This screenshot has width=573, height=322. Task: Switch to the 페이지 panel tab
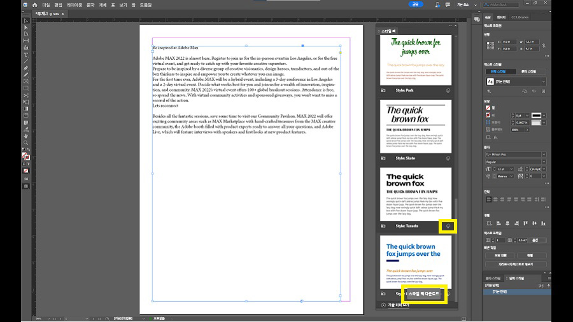(x=501, y=17)
